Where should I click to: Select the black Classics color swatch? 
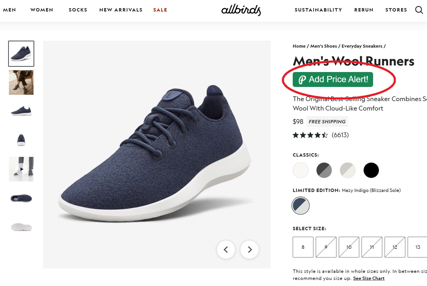371,170
